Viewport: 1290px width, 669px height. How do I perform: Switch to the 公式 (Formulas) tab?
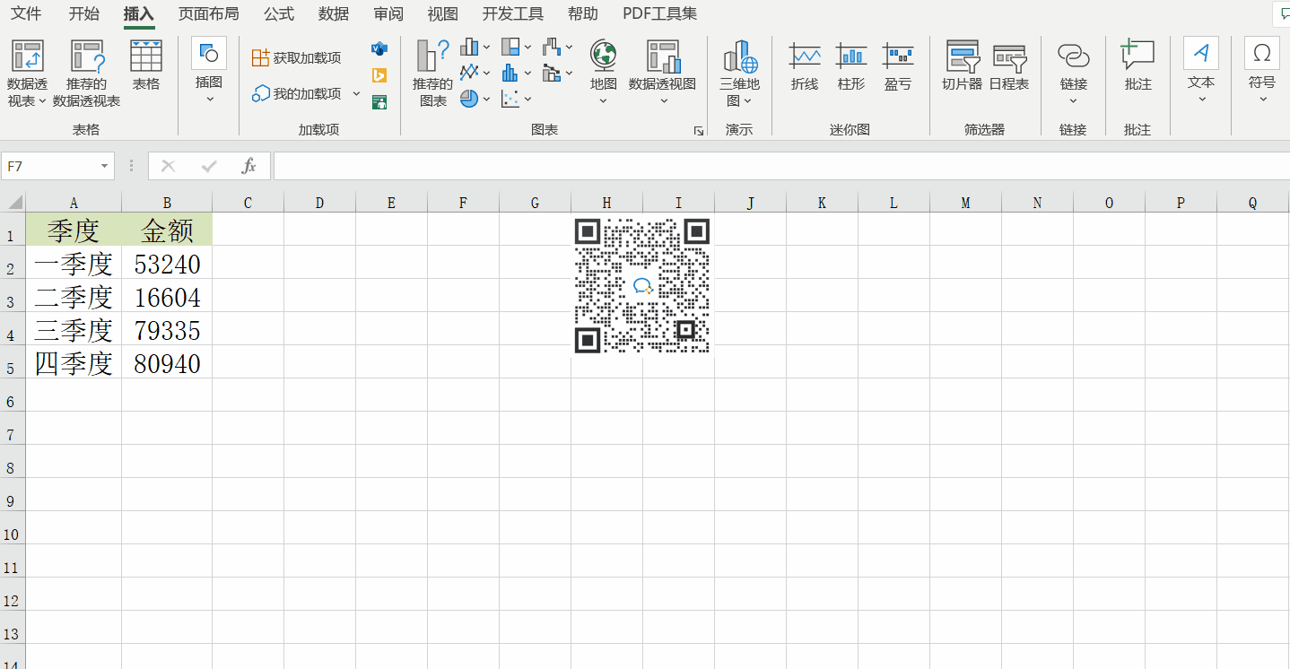[279, 14]
